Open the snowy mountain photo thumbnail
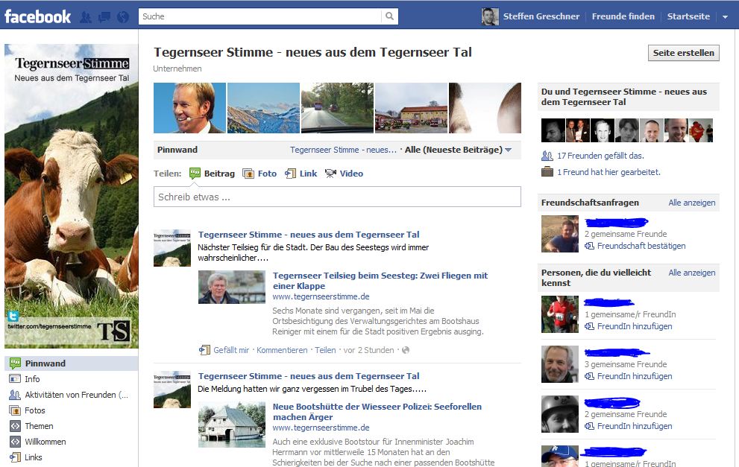Image resolution: width=739 pixels, height=467 pixels. click(x=263, y=108)
